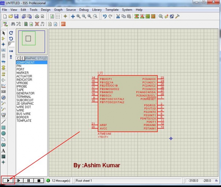This screenshot has width=221, height=187.
Task: Select GENERATOR in the styles list
Action: pos(26,93)
